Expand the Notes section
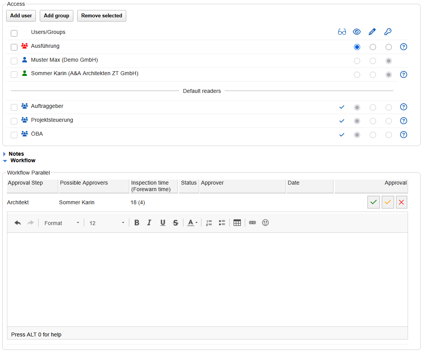Screen dimensions: 425x353 point(16,154)
